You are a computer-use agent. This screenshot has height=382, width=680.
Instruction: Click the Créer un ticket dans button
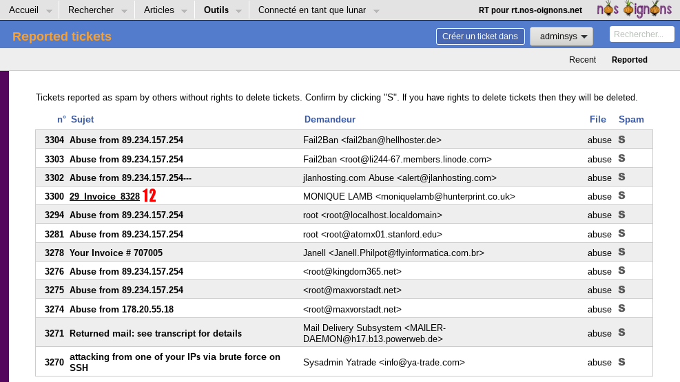tap(480, 36)
